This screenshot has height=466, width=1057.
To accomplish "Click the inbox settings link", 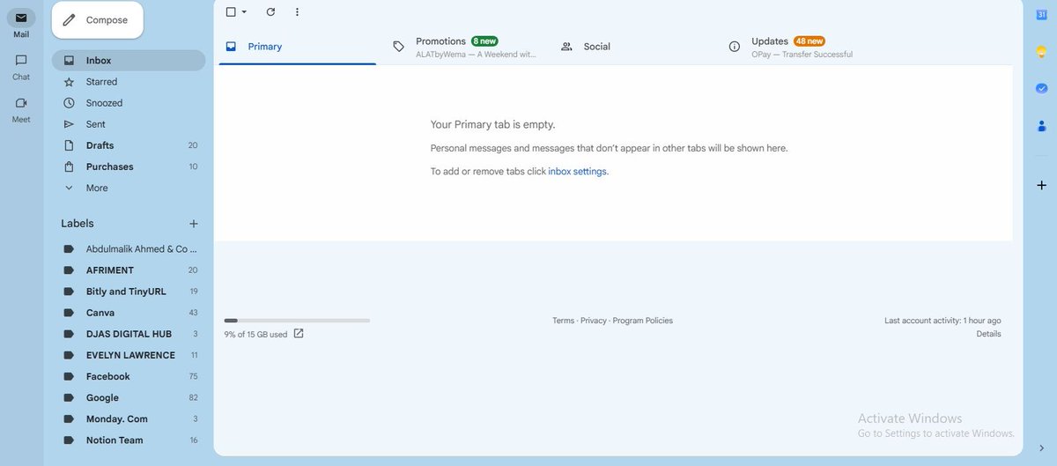I will 577,172.
